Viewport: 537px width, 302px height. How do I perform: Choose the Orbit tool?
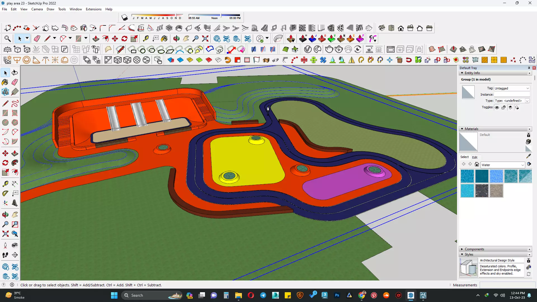(5, 215)
